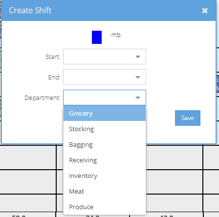Pick Inventory in the department list
Screen dimensions: 219x217
[105, 176]
